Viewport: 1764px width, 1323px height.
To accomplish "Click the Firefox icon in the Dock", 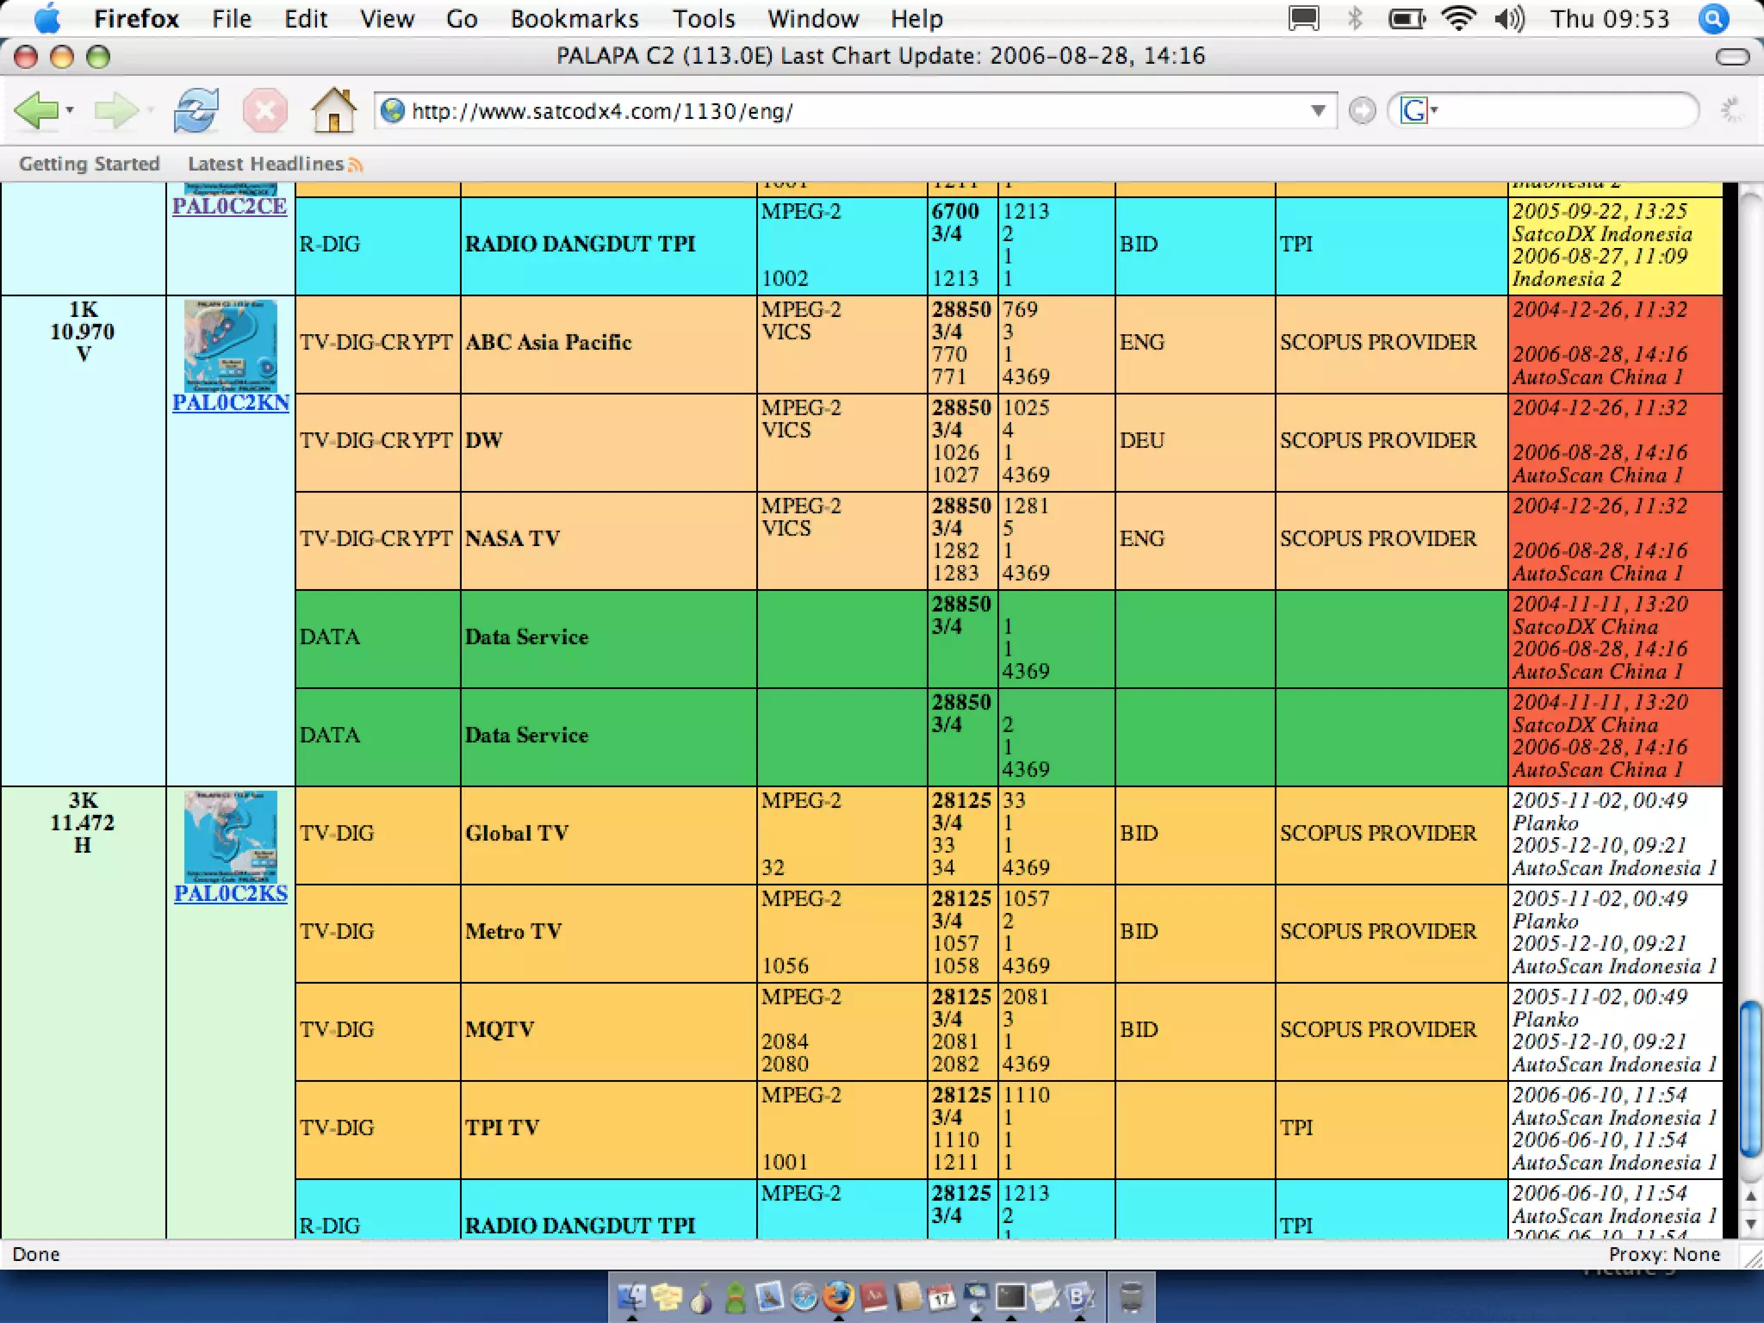I will coord(837,1297).
